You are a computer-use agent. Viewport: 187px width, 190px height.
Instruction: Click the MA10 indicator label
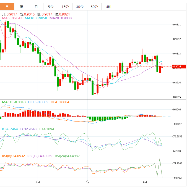point(36,18)
